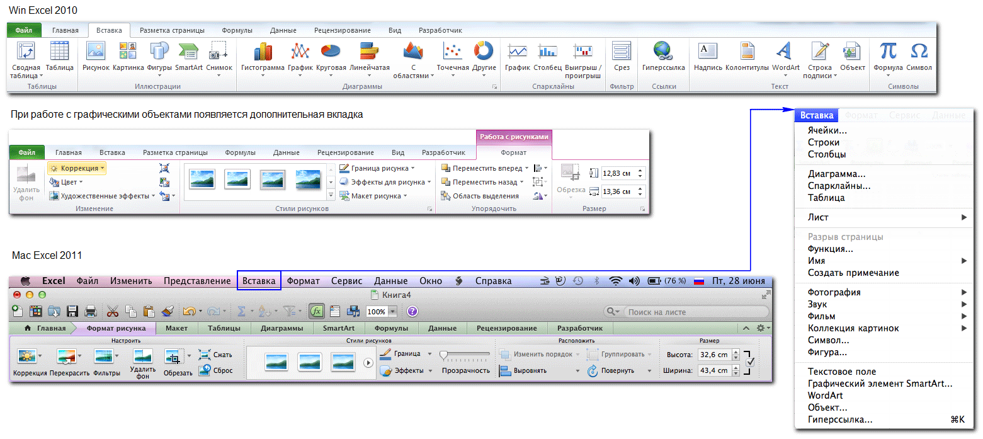The image size is (983, 439).
Task: Insert a picture with the Рисунок icon
Action: pos(95,50)
